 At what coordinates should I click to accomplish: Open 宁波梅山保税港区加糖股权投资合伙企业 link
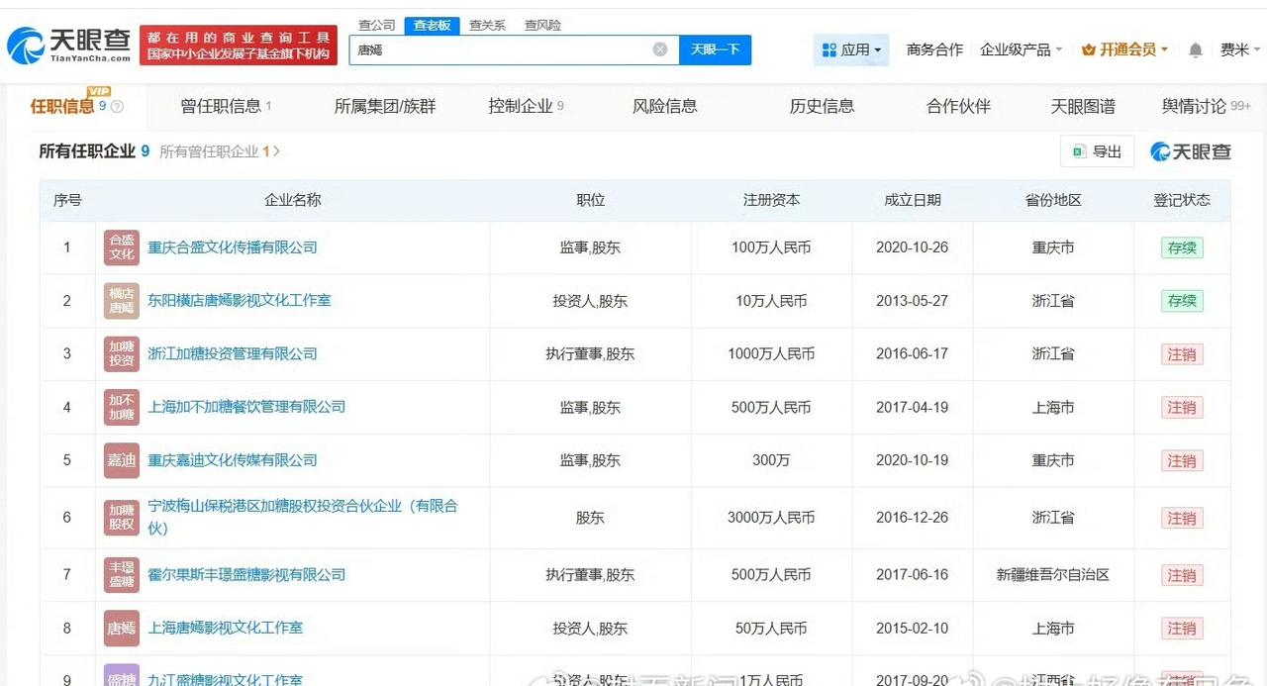coord(303,518)
